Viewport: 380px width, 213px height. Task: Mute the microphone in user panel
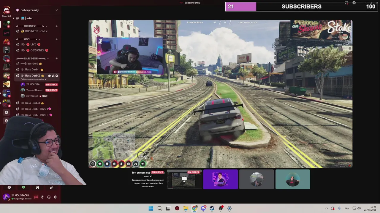pos(42,197)
